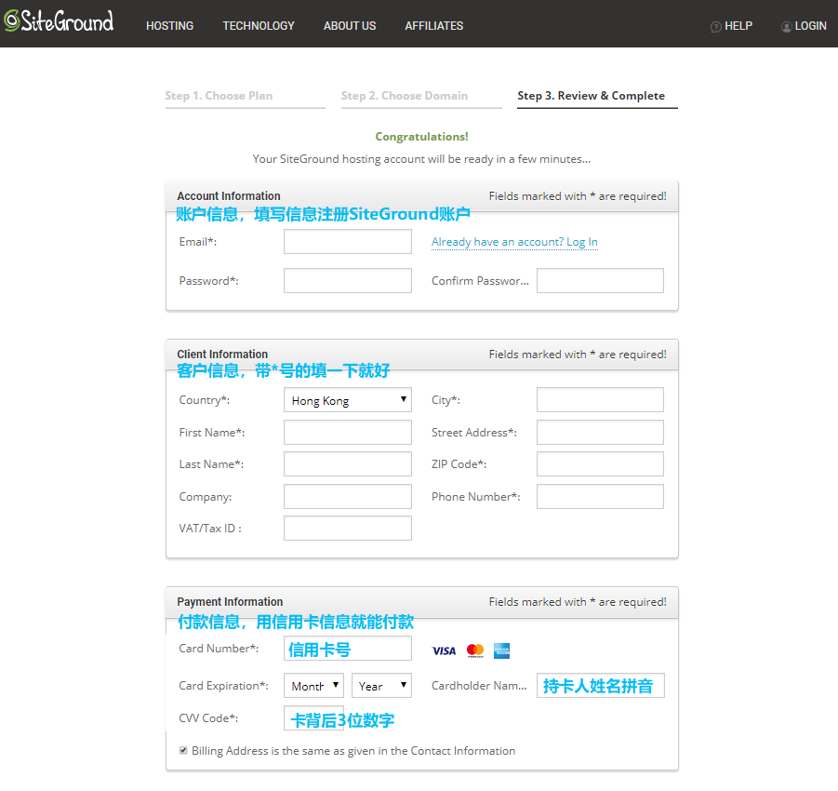Click the LOGIN user icon
Viewport: 838px width, 791px height.
(786, 27)
